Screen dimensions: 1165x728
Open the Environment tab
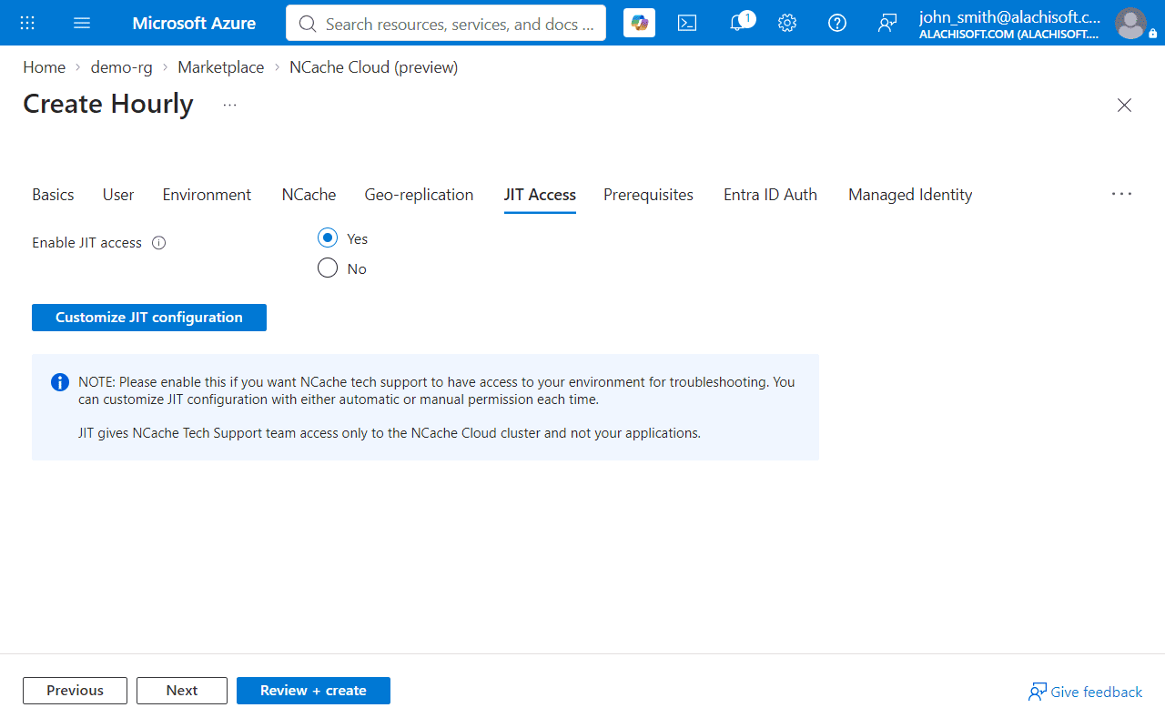click(x=207, y=195)
